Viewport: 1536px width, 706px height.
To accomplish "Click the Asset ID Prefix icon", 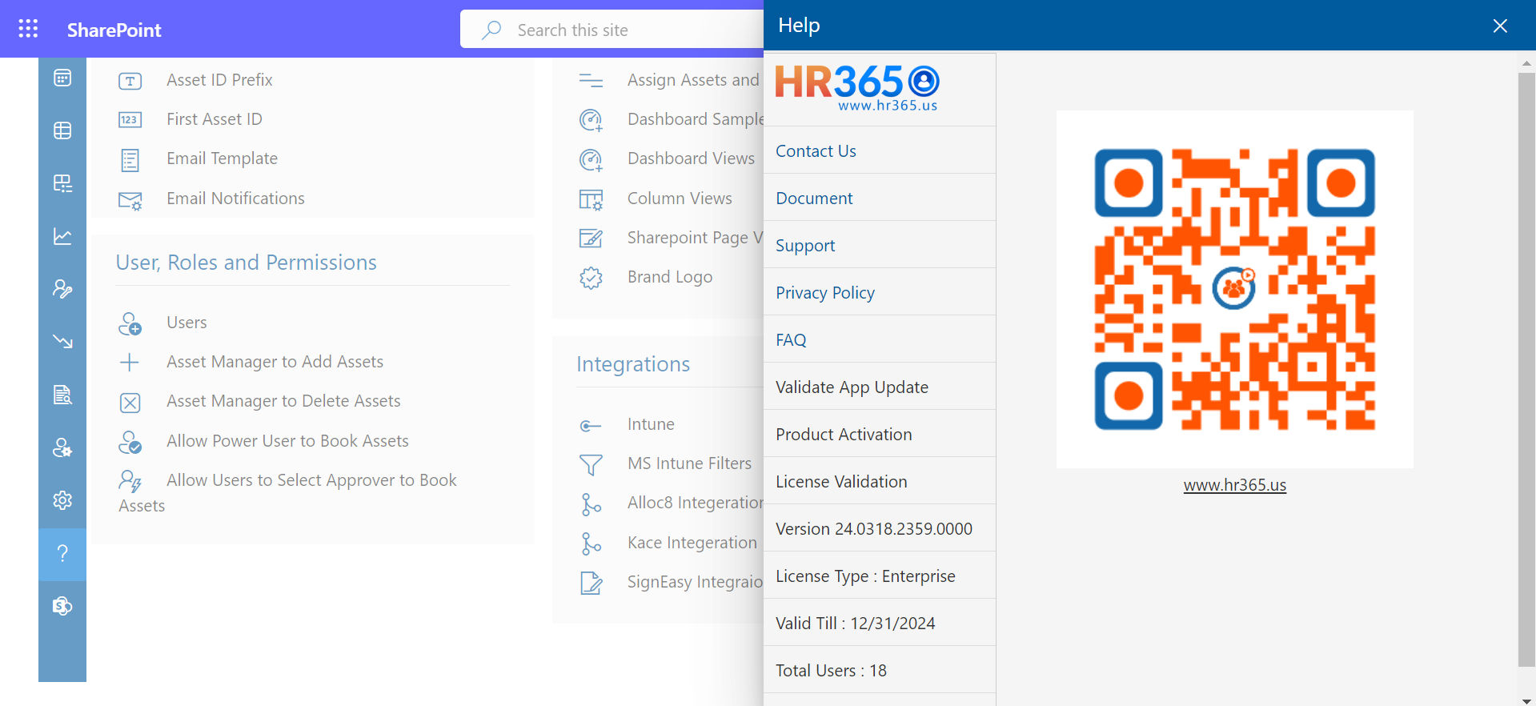I will tap(130, 81).
